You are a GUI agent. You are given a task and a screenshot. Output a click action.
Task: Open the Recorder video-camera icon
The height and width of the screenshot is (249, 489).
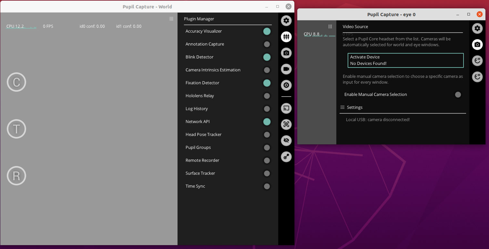point(286,69)
